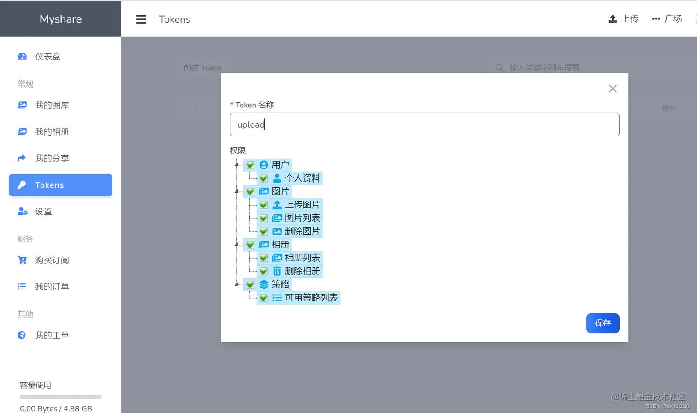
Task: Uncheck the 上传图片 checkbox
Action: 264,205
